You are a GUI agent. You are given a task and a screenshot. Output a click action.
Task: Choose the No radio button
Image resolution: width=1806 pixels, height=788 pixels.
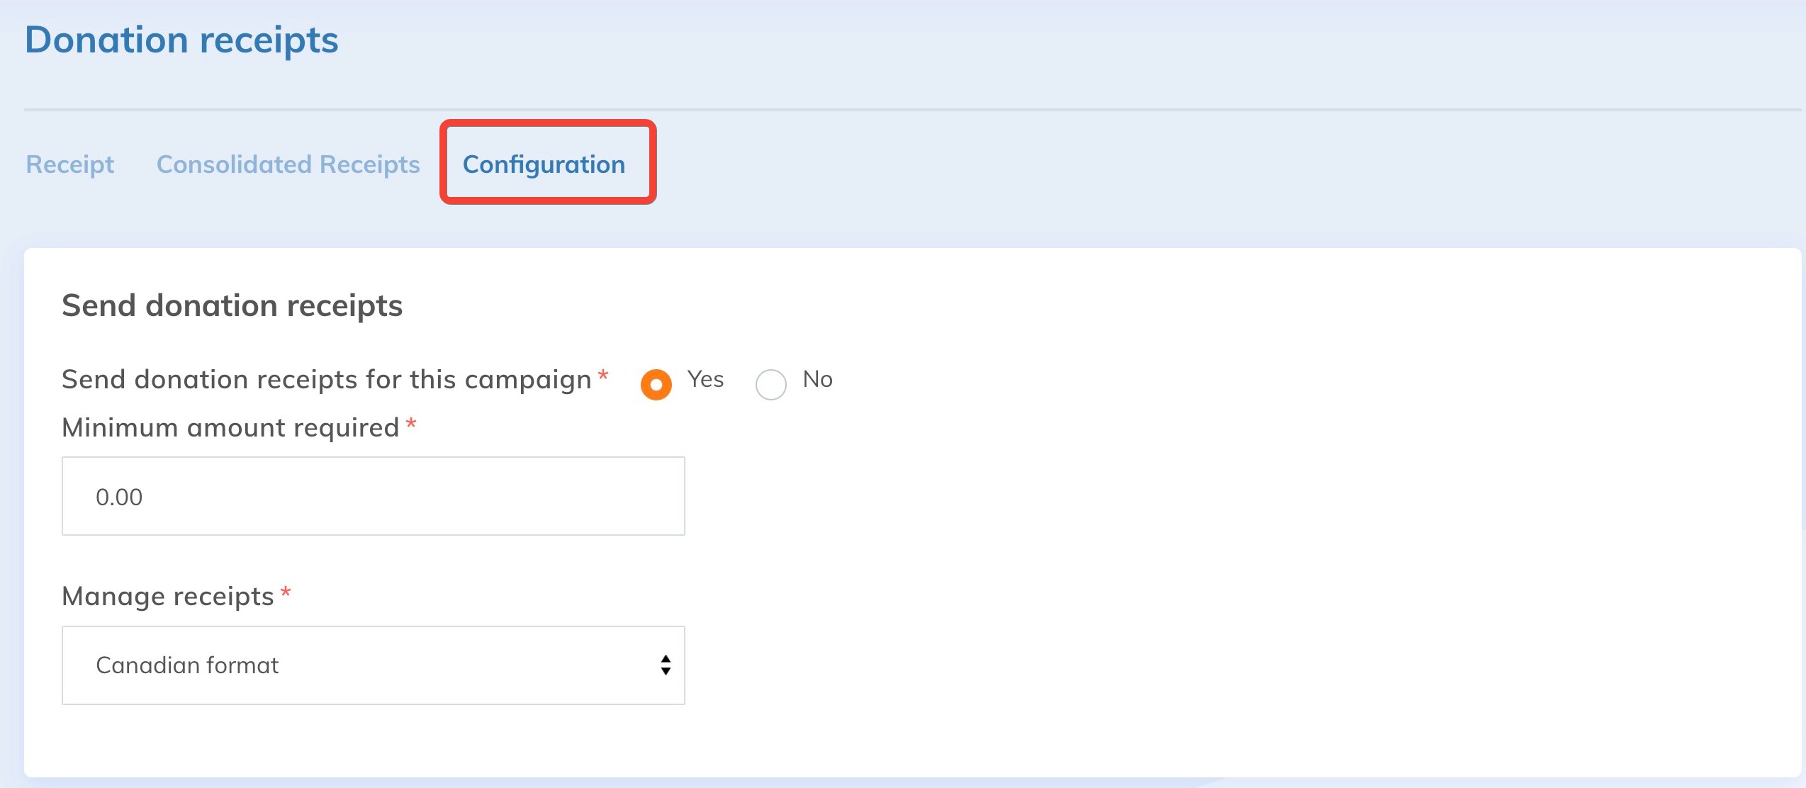[x=770, y=385]
